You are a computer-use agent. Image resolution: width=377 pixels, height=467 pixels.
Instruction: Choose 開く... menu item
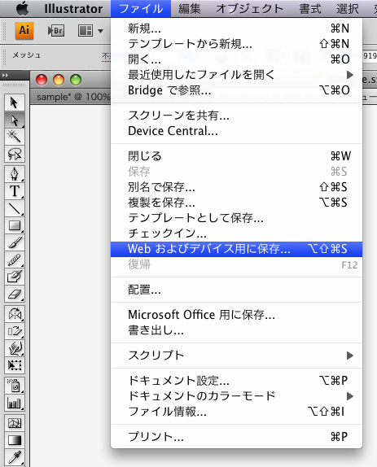(237, 59)
